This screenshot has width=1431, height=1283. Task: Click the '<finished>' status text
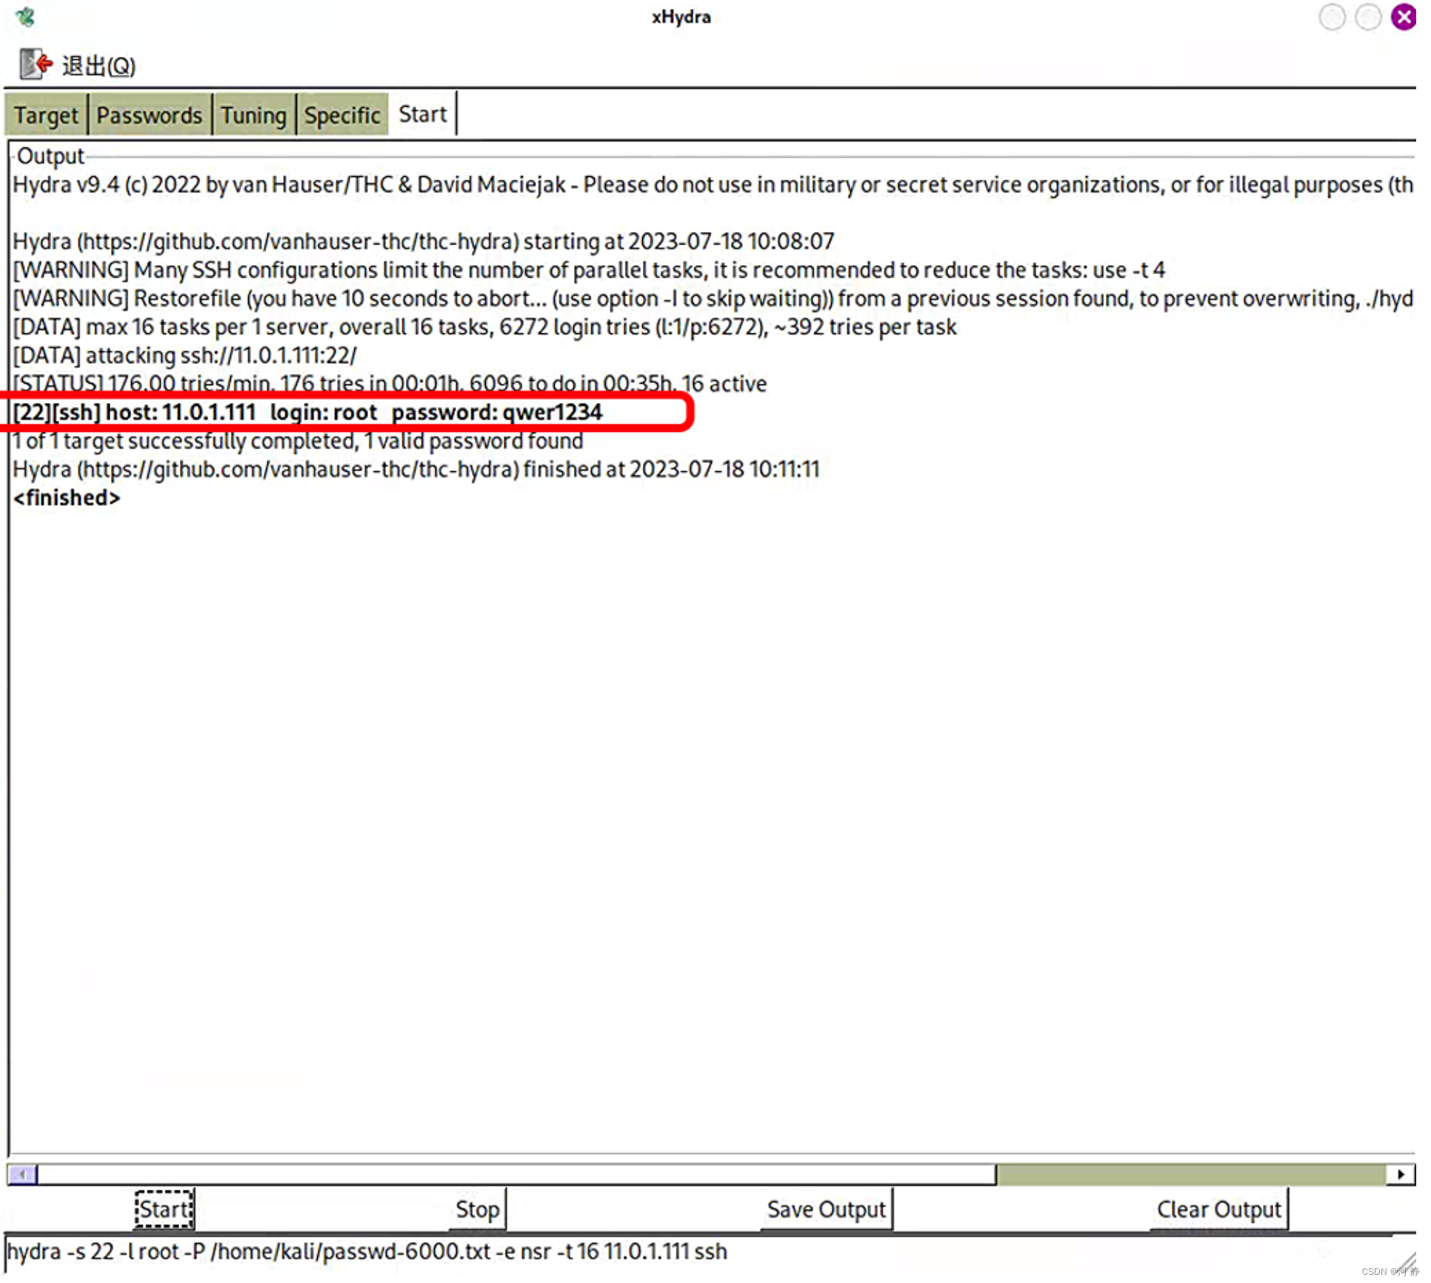click(x=67, y=499)
